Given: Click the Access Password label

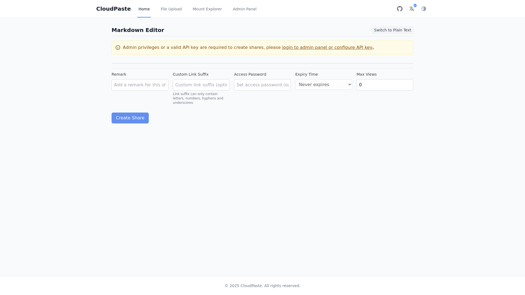Looking at the screenshot, I should [x=250, y=74].
